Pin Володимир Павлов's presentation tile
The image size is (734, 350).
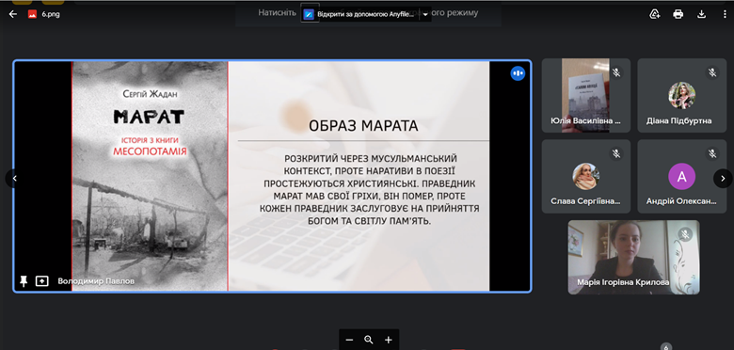24,280
